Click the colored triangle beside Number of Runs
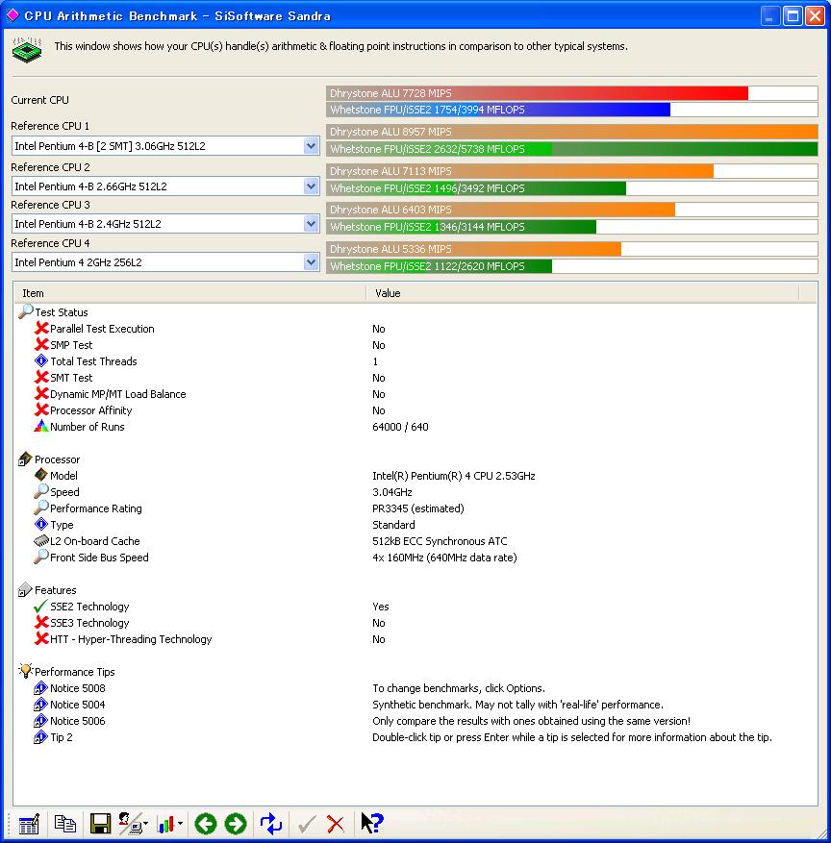This screenshot has width=831, height=843. pyautogui.click(x=41, y=426)
